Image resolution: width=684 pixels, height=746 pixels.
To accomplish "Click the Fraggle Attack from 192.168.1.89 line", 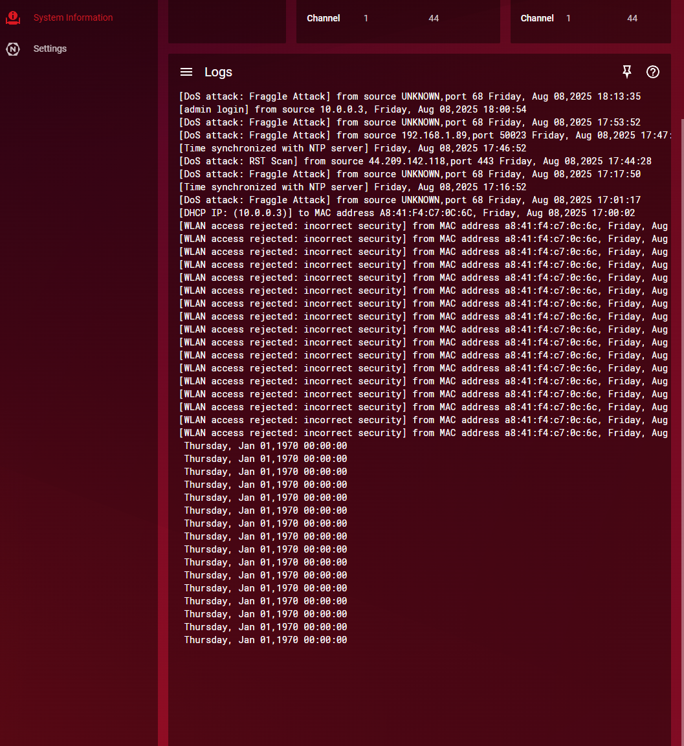I will (425, 136).
